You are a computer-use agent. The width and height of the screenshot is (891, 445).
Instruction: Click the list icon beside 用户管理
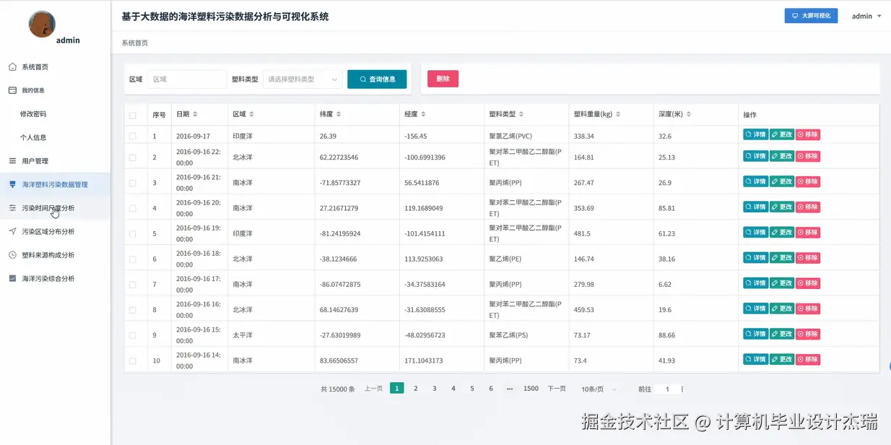point(12,161)
